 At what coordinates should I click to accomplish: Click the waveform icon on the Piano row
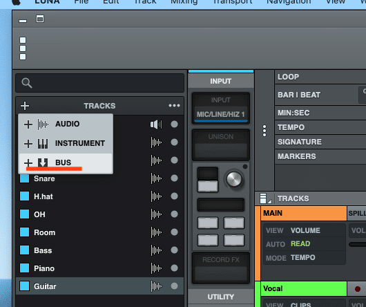pos(156,268)
